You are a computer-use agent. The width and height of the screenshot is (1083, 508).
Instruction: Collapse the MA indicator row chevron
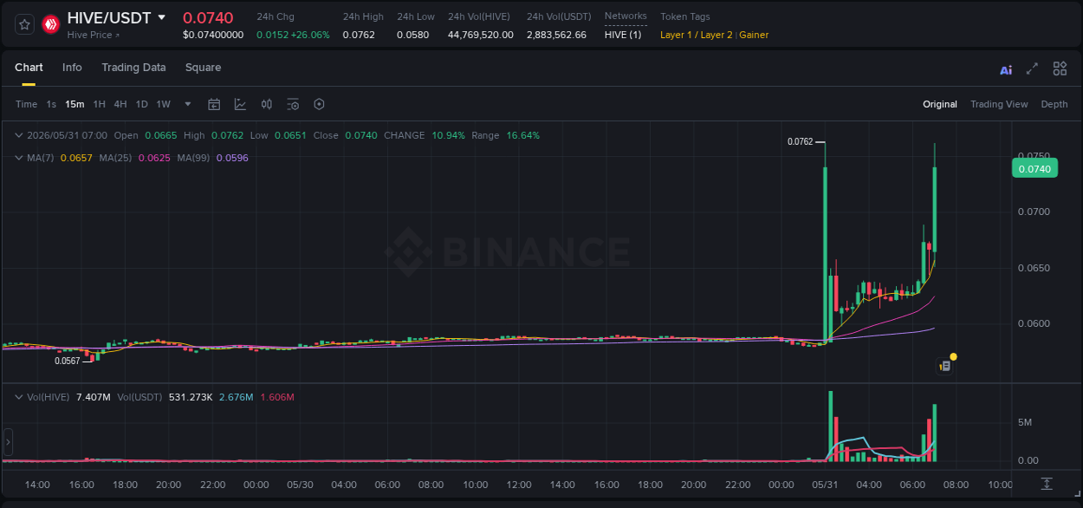[x=19, y=158]
